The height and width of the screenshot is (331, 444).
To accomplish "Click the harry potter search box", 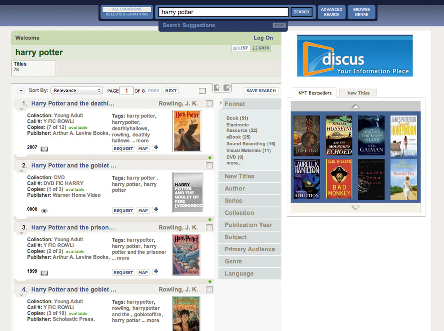I will pos(223,12).
